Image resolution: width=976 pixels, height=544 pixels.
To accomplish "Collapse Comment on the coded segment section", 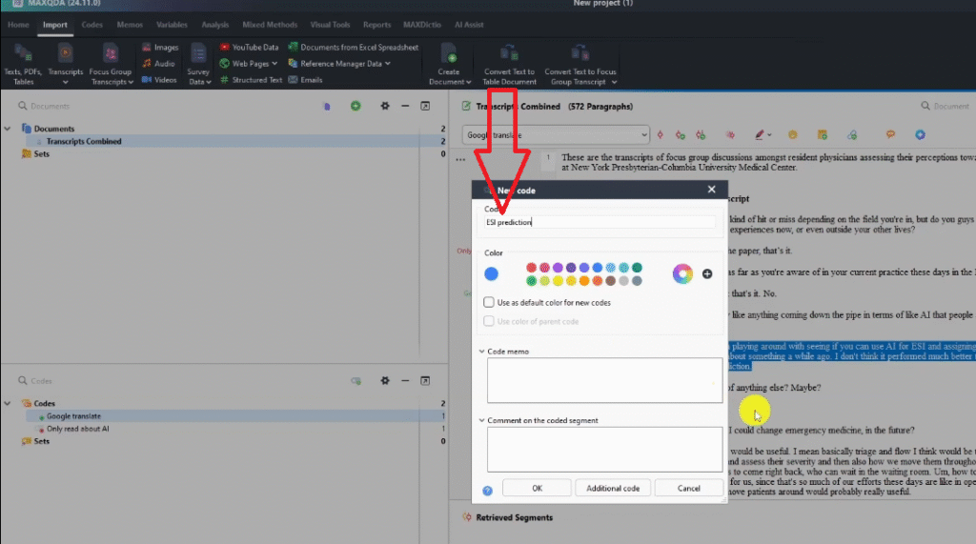I will pyautogui.click(x=482, y=420).
